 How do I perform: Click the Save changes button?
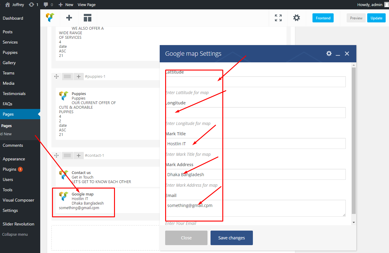pyautogui.click(x=231, y=238)
